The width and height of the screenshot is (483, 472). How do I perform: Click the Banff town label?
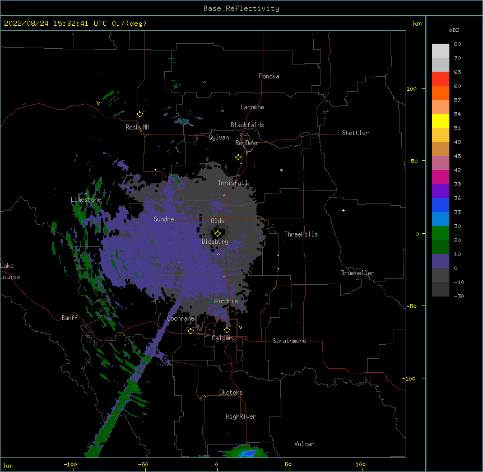click(x=69, y=318)
